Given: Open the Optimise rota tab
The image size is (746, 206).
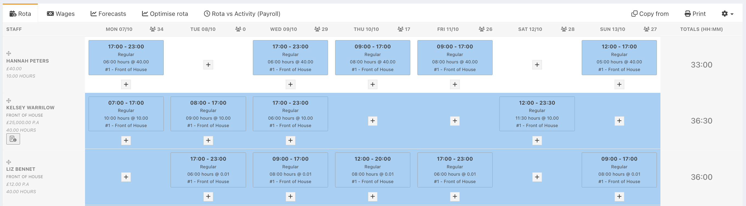Looking at the screenshot, I should pos(165,14).
